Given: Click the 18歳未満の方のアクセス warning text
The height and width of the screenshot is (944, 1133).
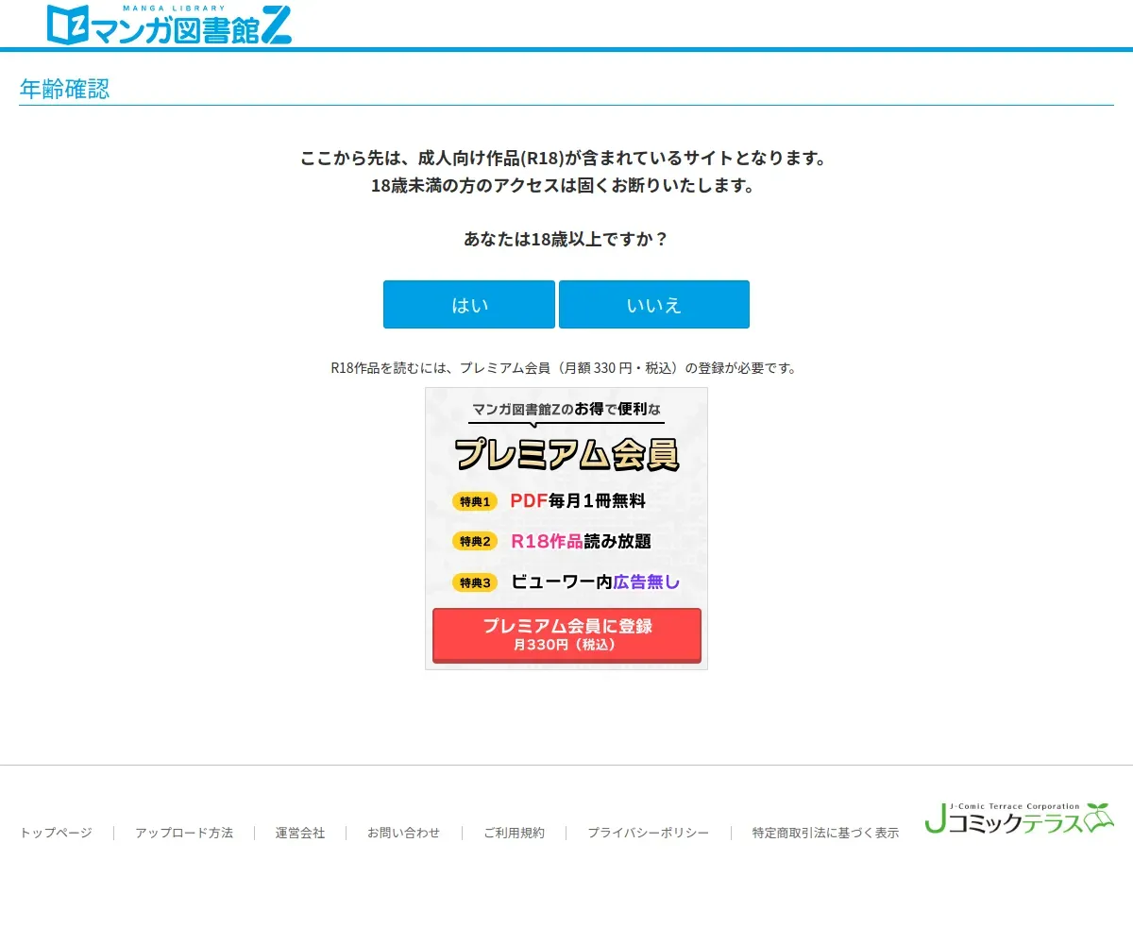Looking at the screenshot, I should (564, 185).
